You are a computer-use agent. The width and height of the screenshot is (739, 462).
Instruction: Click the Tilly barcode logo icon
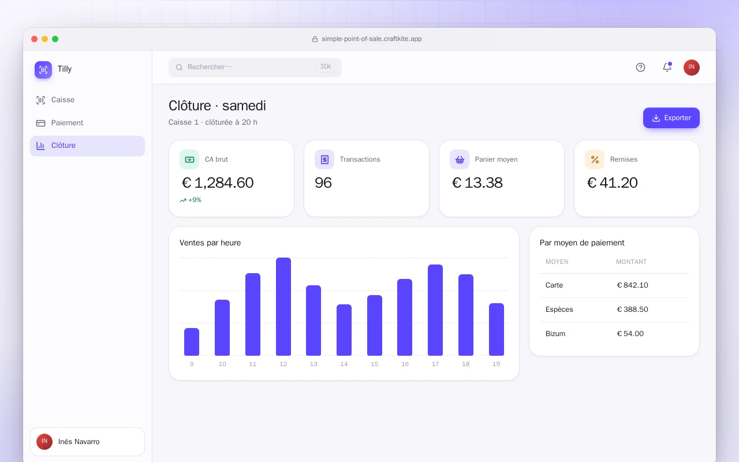coord(43,70)
